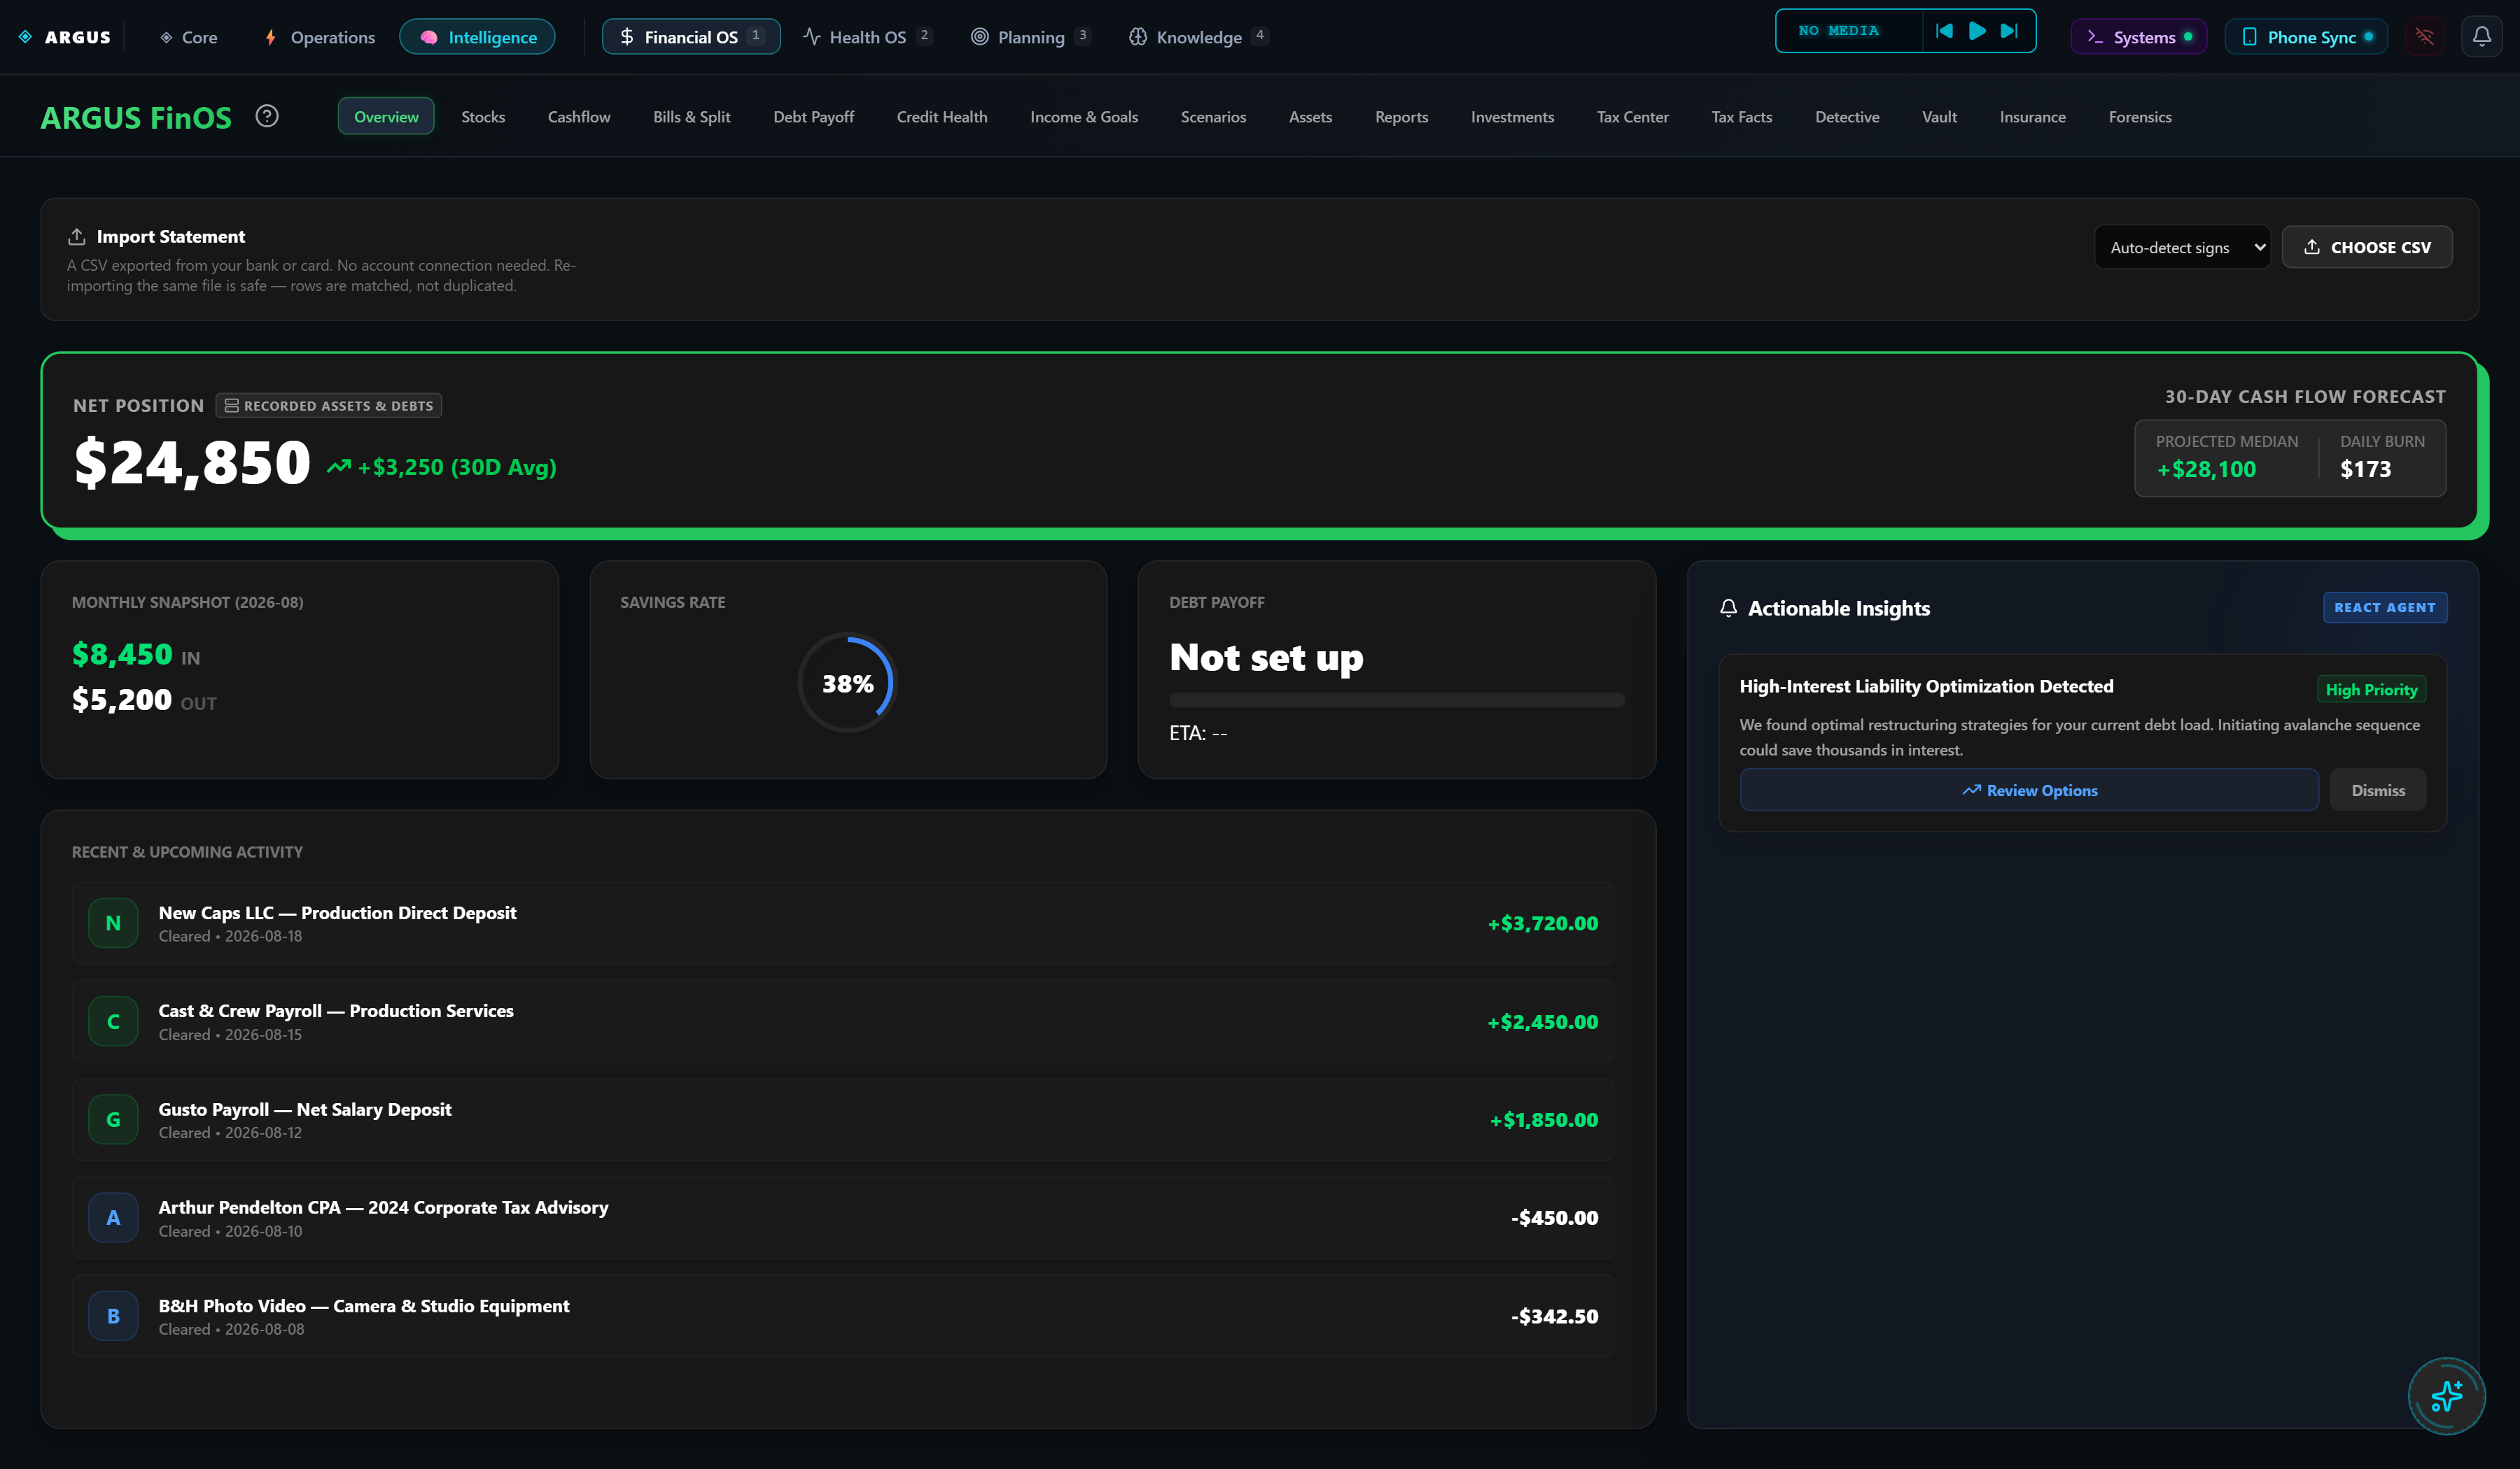Click the C avatar for Cast & Crew Payroll
Image resolution: width=2520 pixels, height=1469 pixels.
pos(113,1021)
